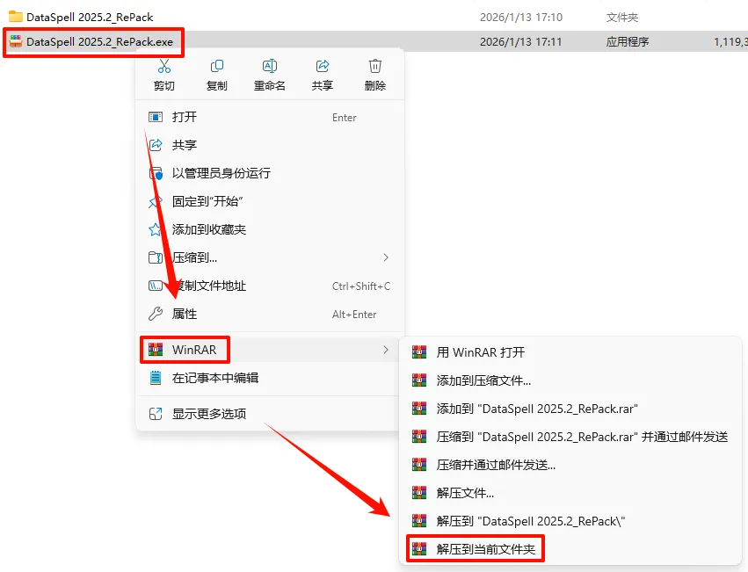Expand the Compress to (压缩到...) submenu arrow
This screenshot has height=572, width=748.
tap(386, 257)
